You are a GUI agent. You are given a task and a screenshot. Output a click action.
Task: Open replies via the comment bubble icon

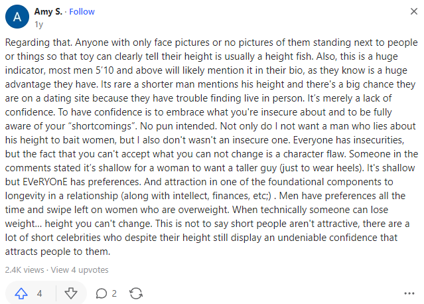coord(102,293)
